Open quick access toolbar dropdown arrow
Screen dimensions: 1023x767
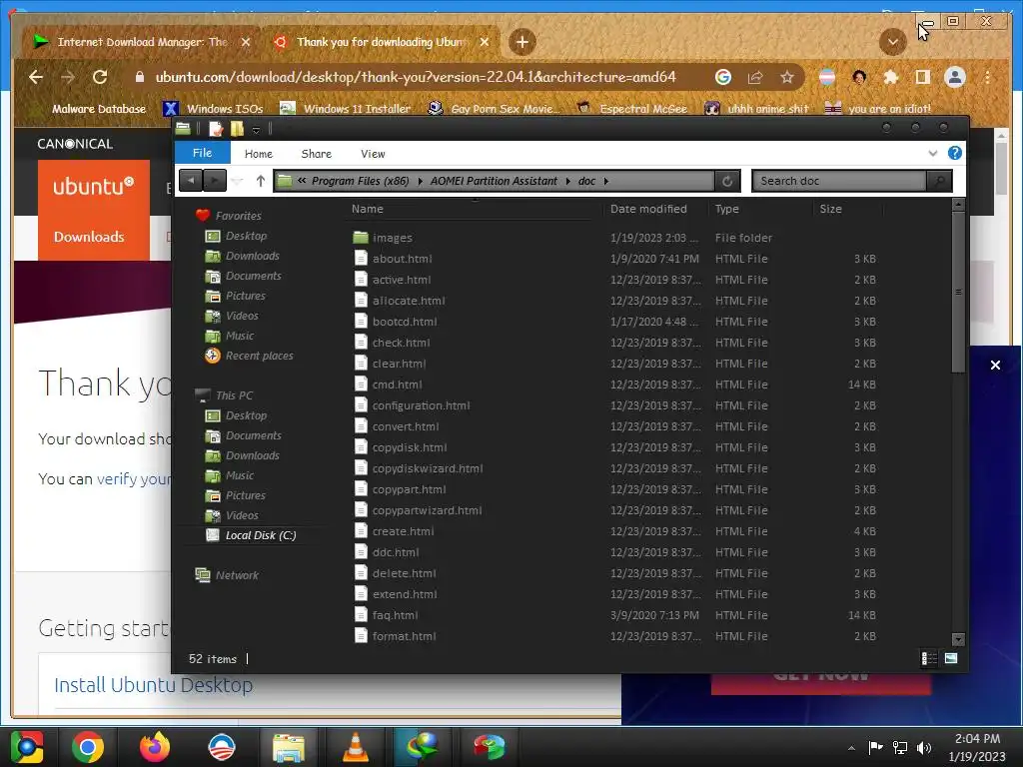coord(257,129)
